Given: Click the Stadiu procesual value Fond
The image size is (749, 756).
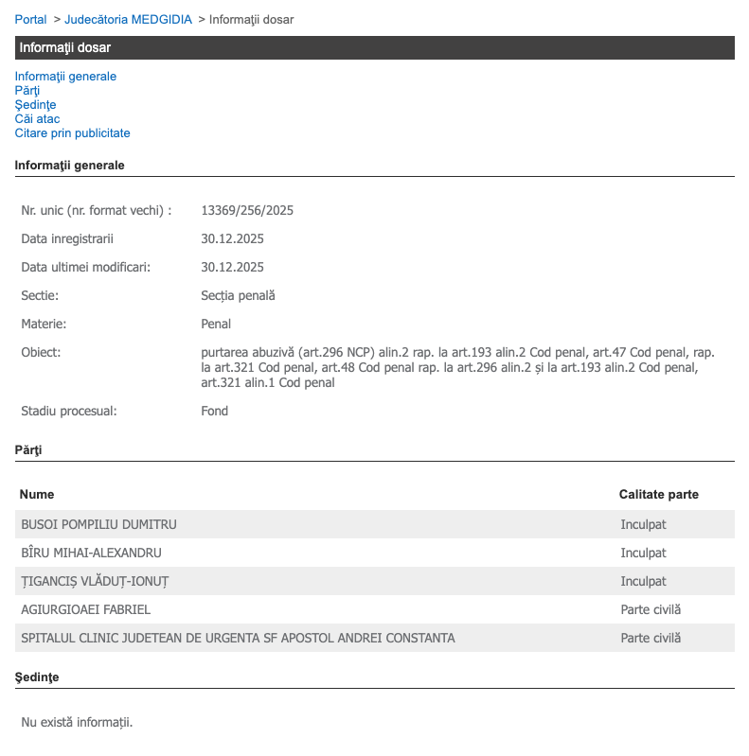Looking at the screenshot, I should point(215,411).
